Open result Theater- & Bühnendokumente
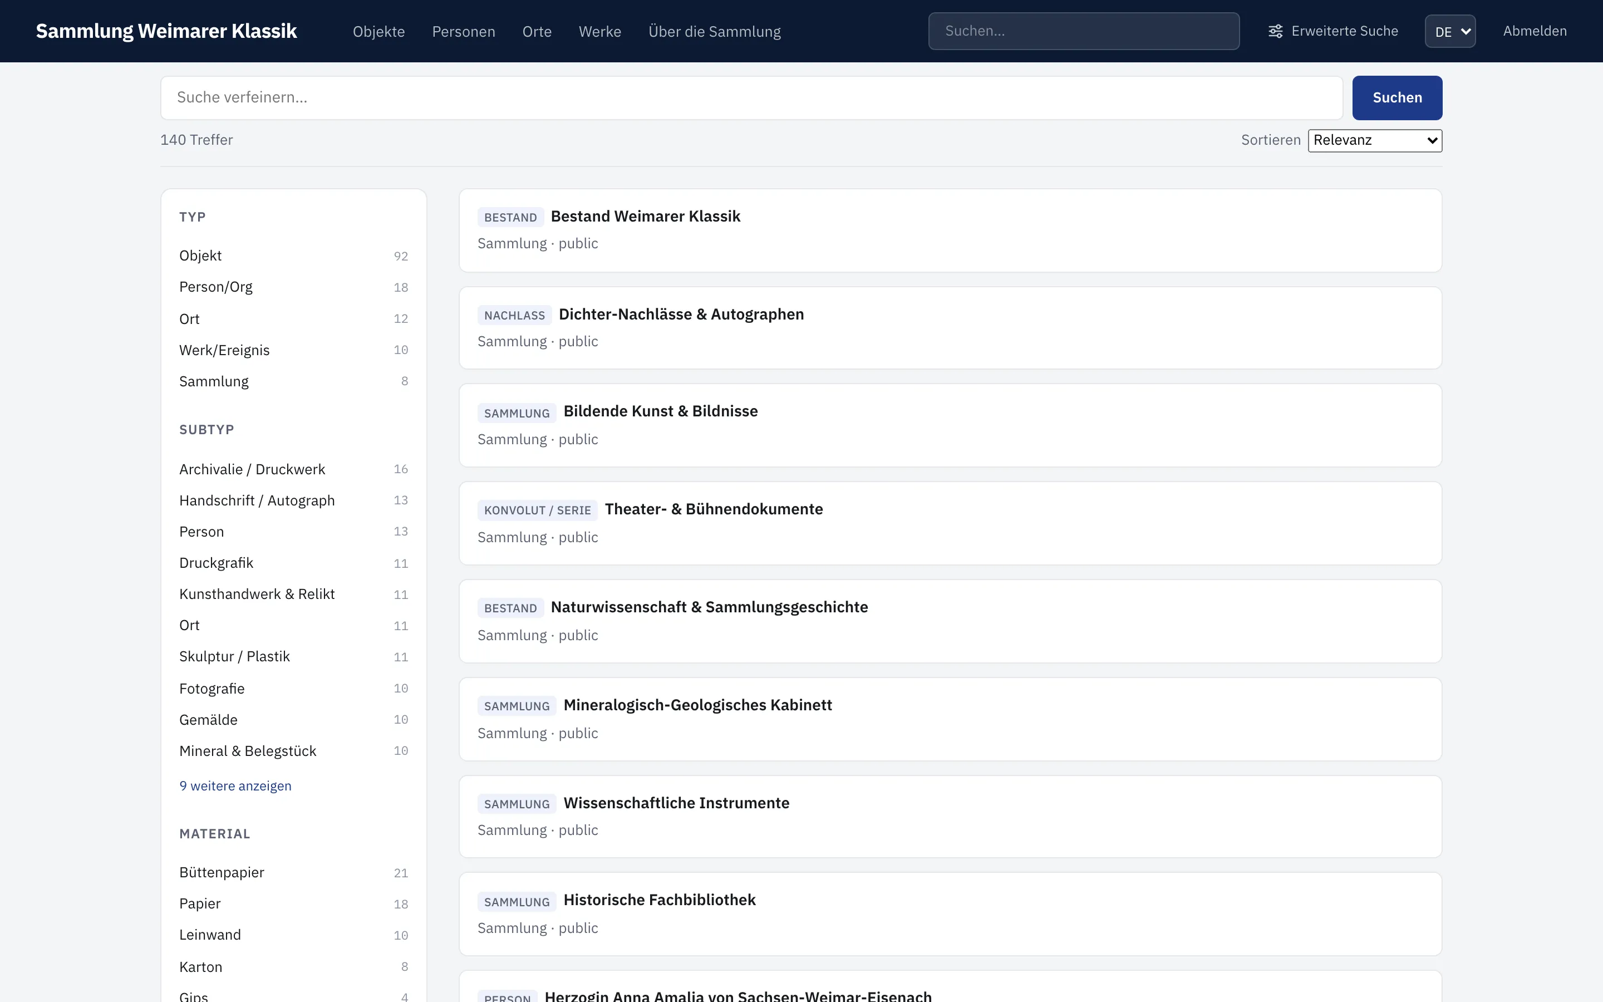Screen dimensions: 1603x1002 (714, 509)
